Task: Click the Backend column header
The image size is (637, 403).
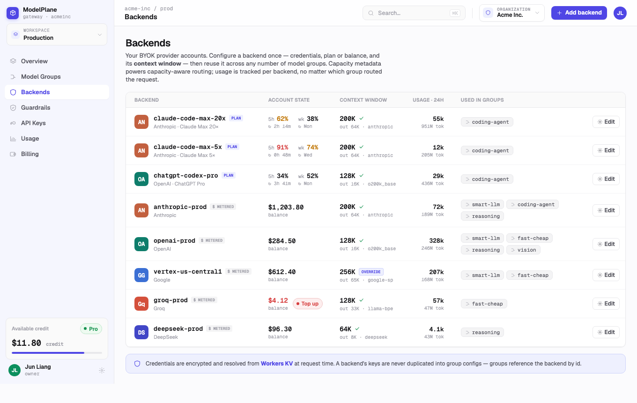Action: (x=147, y=100)
